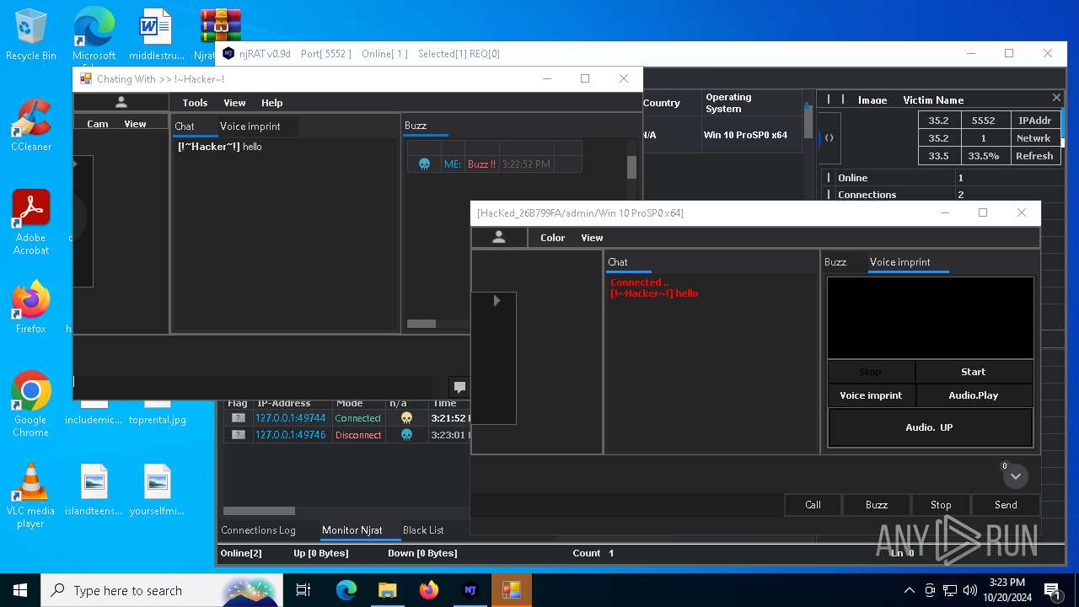Open Edge browser from taskbar
Viewport: 1079px width, 607px height.
pos(346,590)
